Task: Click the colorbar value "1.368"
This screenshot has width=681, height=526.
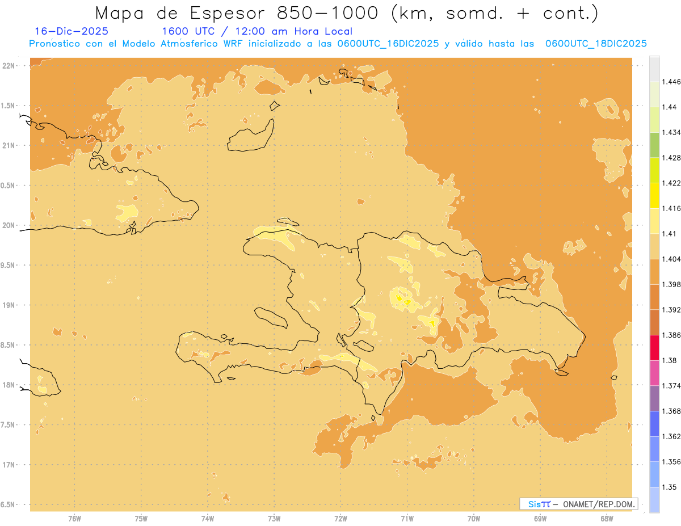Action: click(671, 411)
